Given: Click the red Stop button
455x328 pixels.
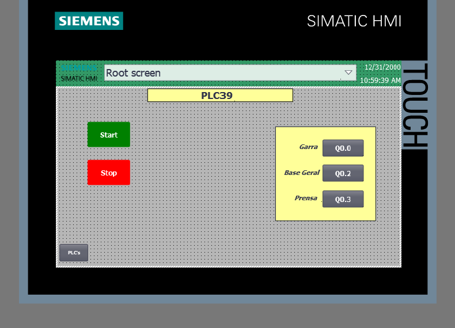Looking at the screenshot, I should (109, 172).
